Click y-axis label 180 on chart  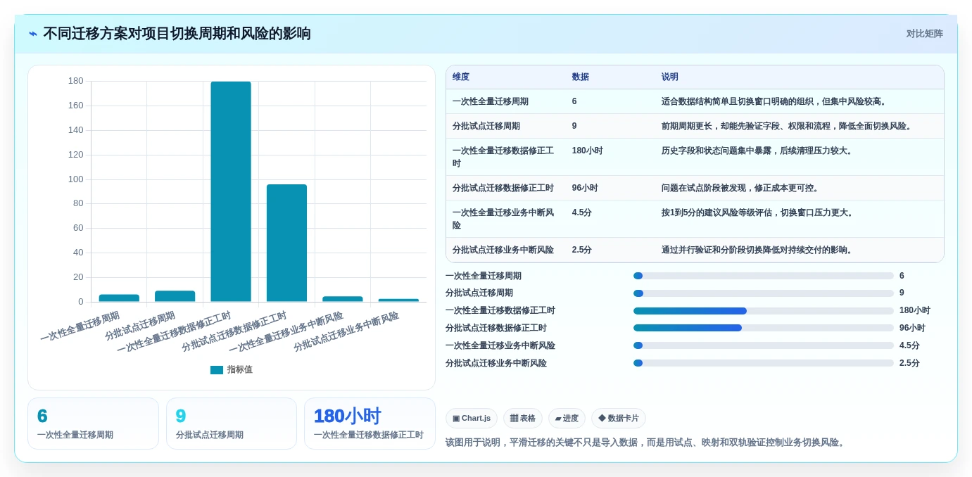pyautogui.click(x=75, y=81)
